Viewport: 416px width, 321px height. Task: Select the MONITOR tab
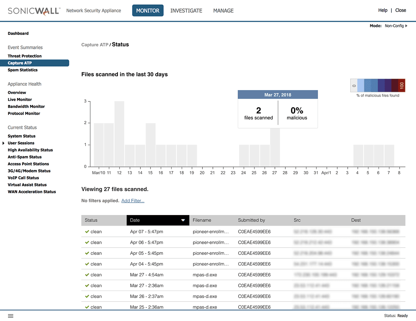148,11
